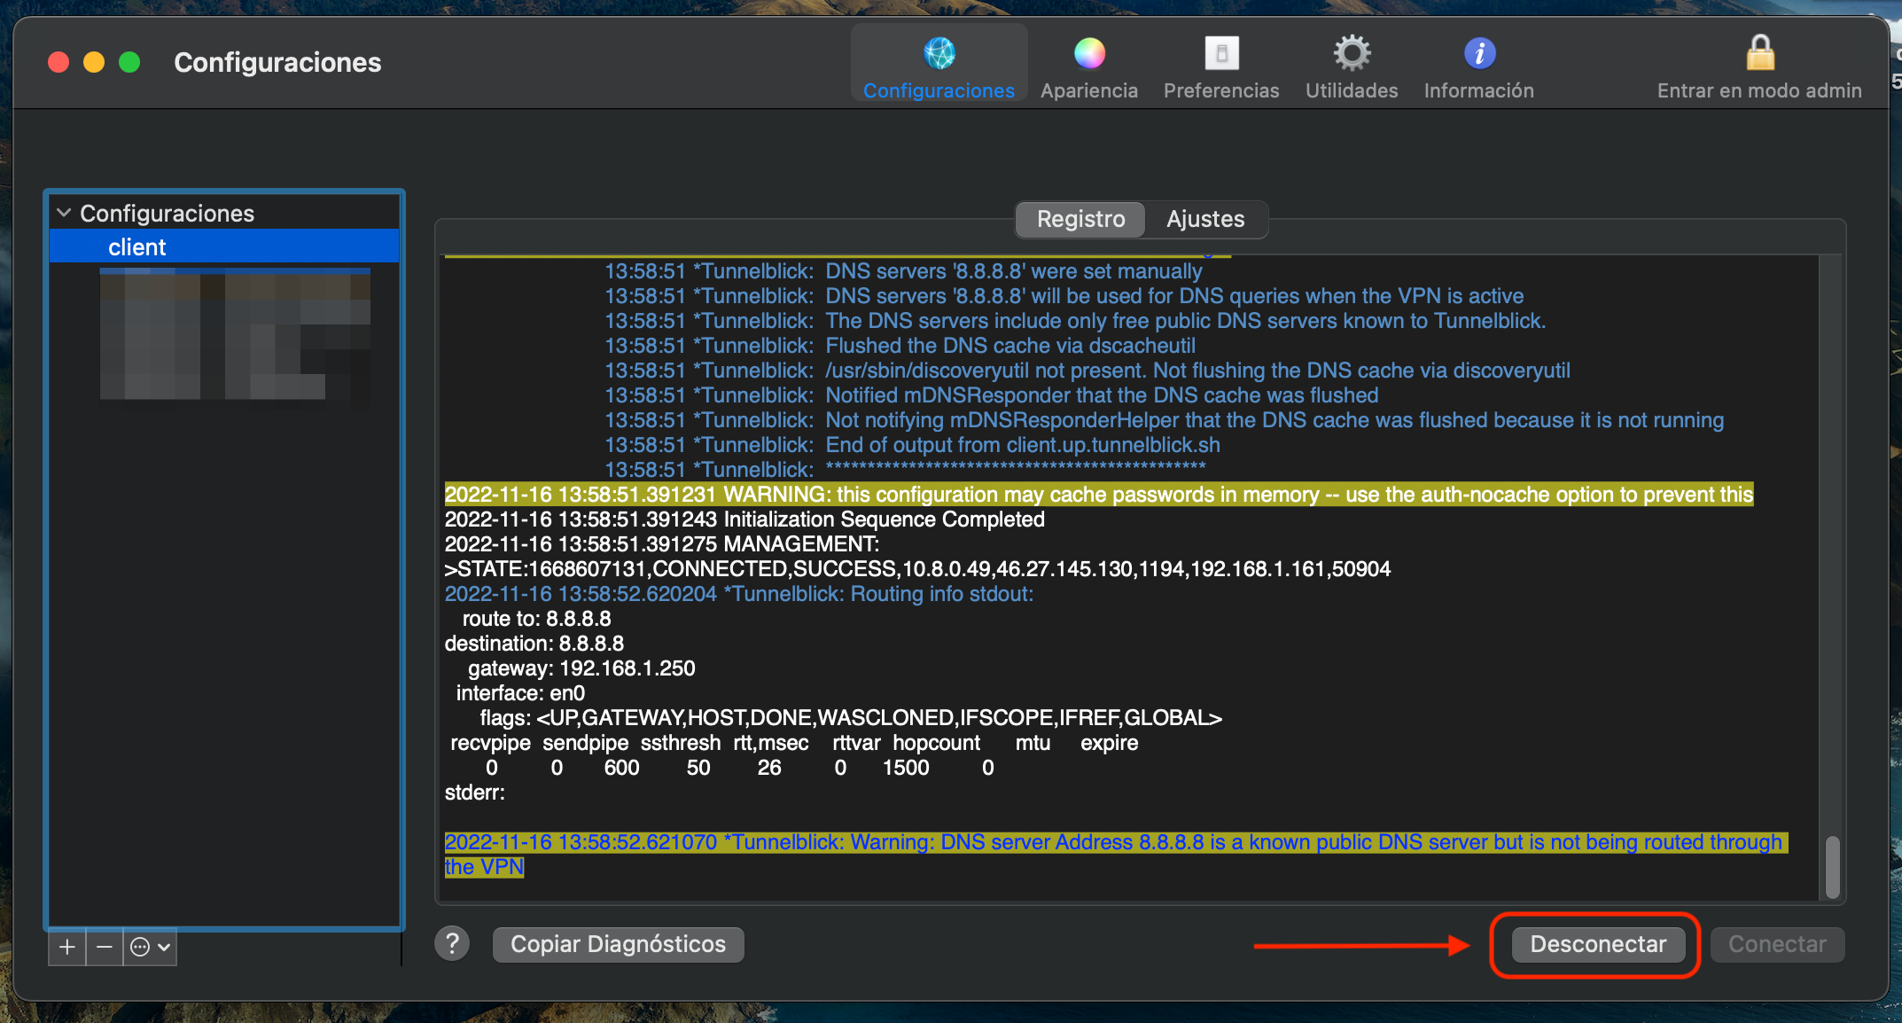The width and height of the screenshot is (1902, 1023).
Task: Switch to the Ajustes tab
Action: coord(1204,219)
